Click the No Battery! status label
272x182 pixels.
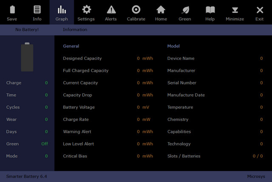[27, 30]
